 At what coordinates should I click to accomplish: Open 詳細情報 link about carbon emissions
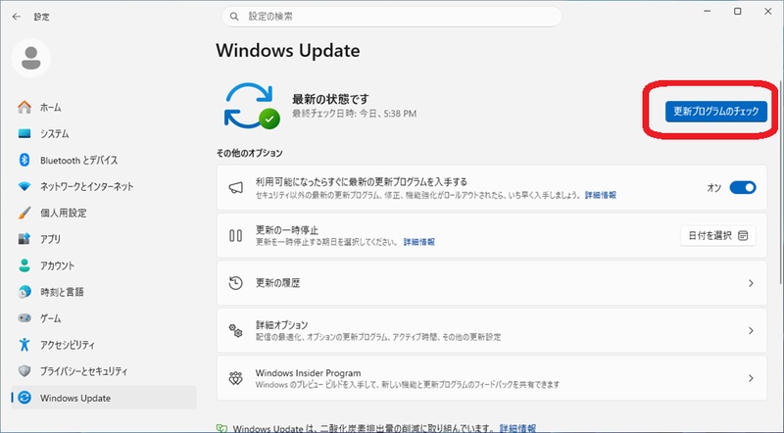pyautogui.click(x=518, y=428)
